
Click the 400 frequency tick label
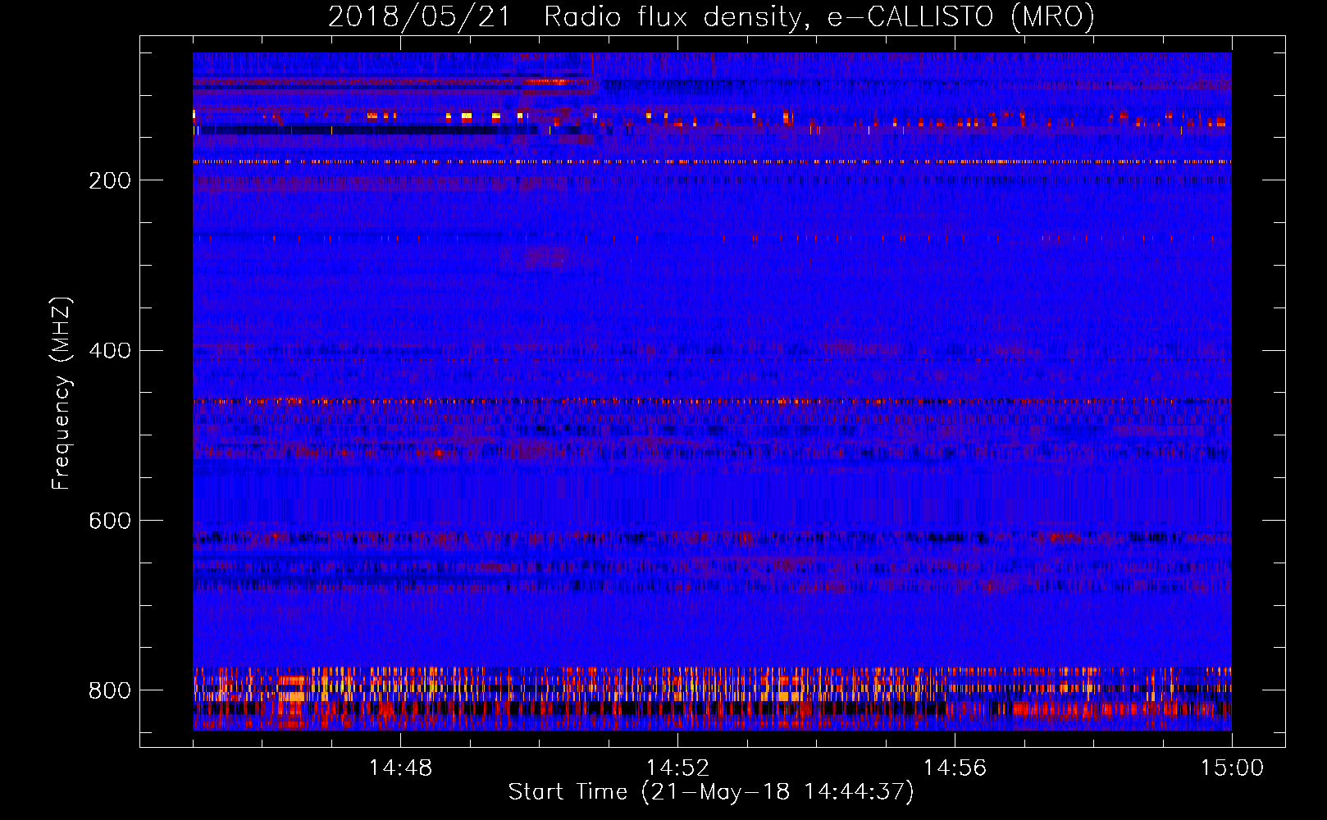pyautogui.click(x=110, y=351)
